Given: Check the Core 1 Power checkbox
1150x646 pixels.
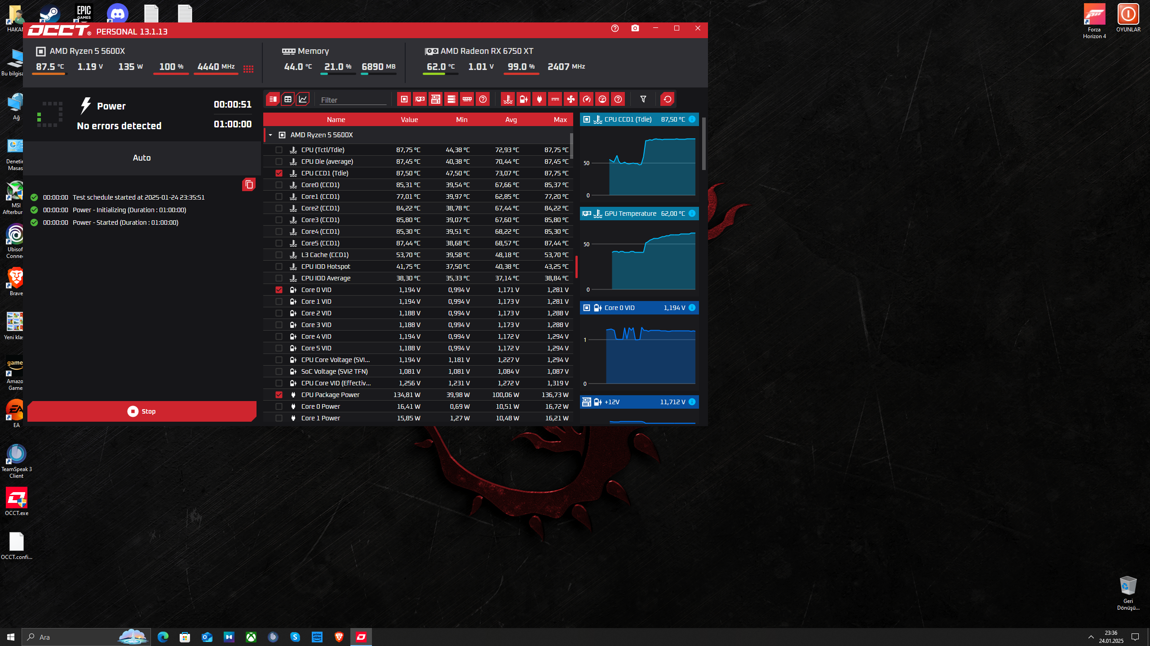Looking at the screenshot, I should [279, 418].
